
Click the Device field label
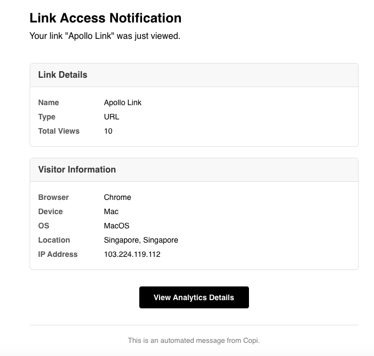point(50,211)
